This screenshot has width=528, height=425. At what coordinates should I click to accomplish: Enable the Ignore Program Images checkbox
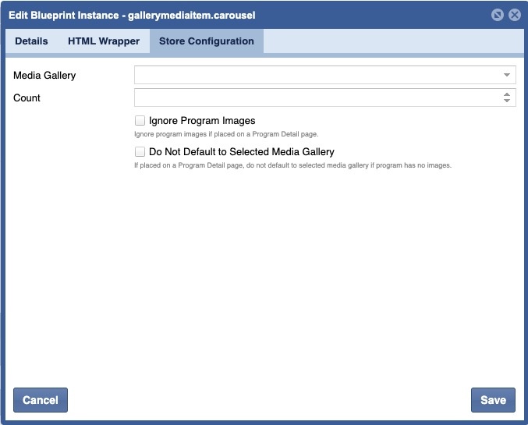point(140,121)
